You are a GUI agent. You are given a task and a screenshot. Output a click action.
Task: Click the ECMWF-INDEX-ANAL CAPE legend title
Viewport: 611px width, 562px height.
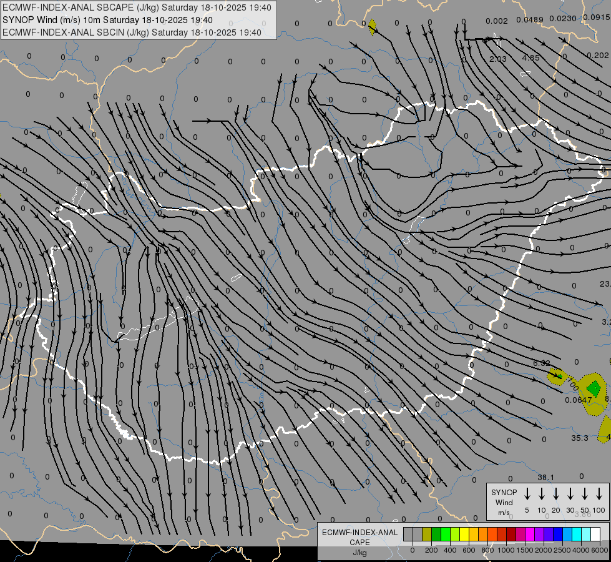pos(360,538)
